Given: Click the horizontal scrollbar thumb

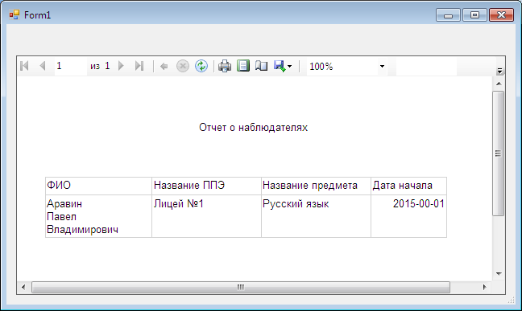Looking at the screenshot, I should (x=241, y=287).
